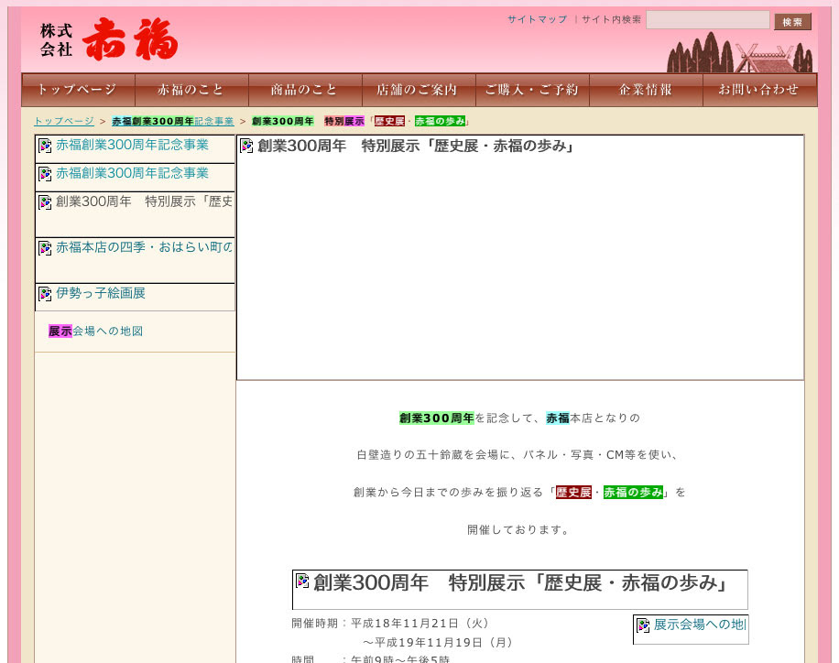Click first sidebar 赤福創業300周年記念事業 image link
This screenshot has height=663, width=839.
[x=135, y=149]
